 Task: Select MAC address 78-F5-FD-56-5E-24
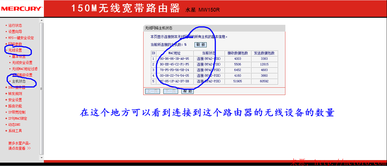pyautogui.click(x=174, y=70)
